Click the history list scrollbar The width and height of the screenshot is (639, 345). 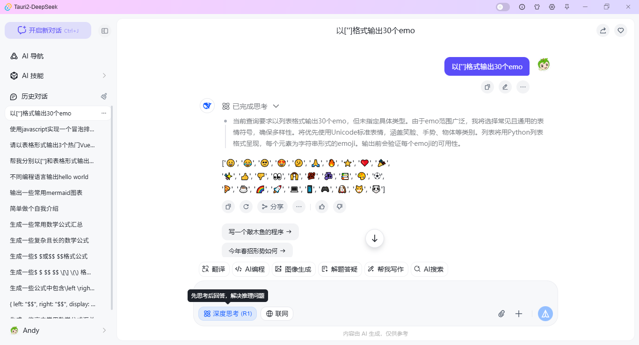tap(112, 208)
